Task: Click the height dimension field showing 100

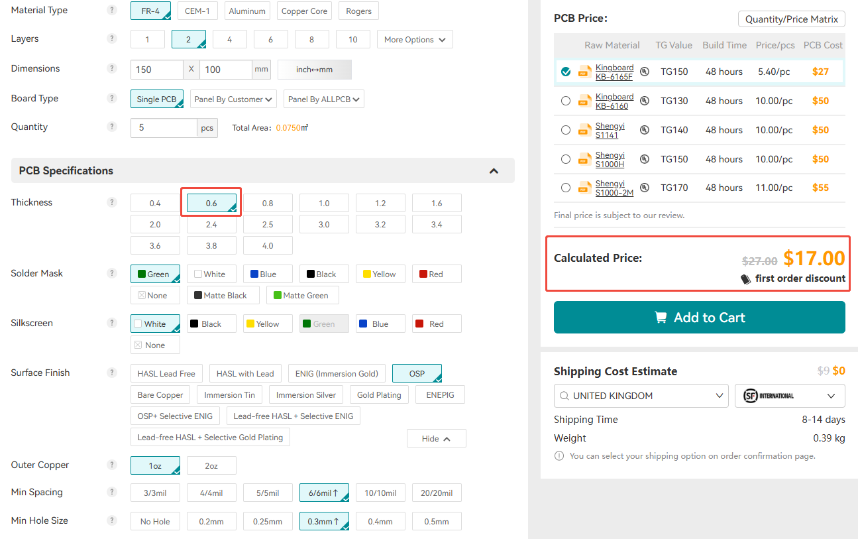Action: tap(226, 69)
